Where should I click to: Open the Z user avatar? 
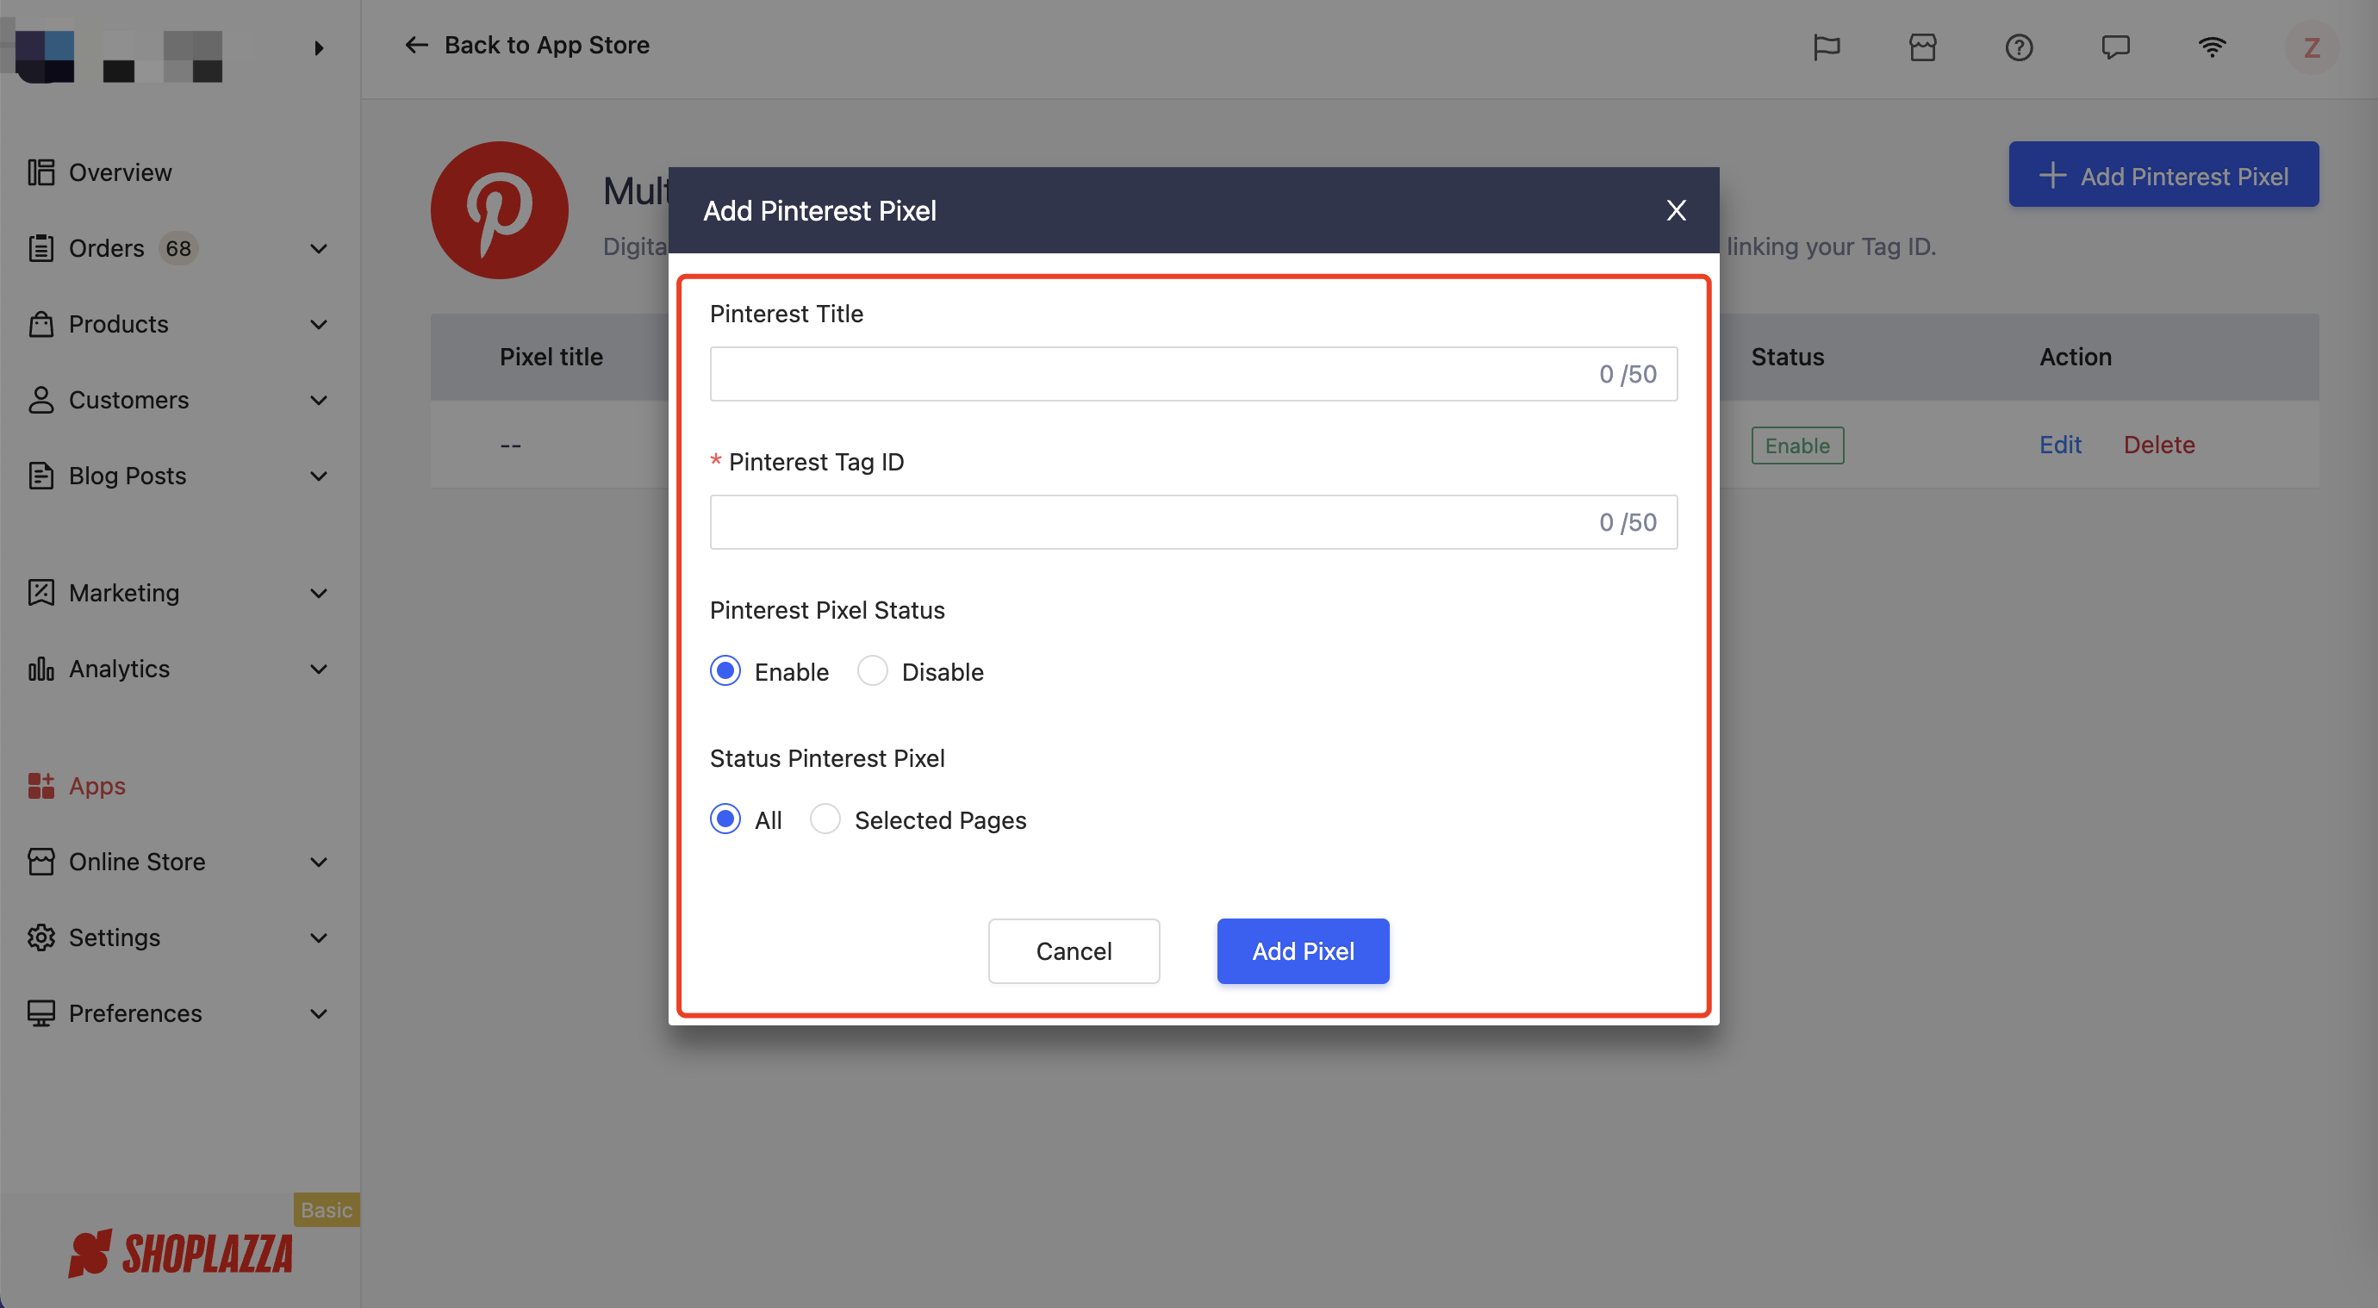tap(2312, 47)
